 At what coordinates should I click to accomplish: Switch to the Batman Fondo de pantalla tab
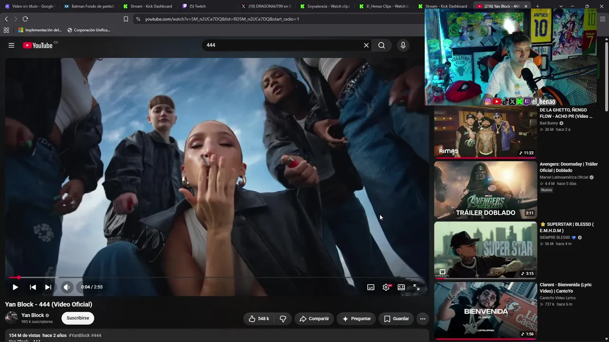click(89, 6)
